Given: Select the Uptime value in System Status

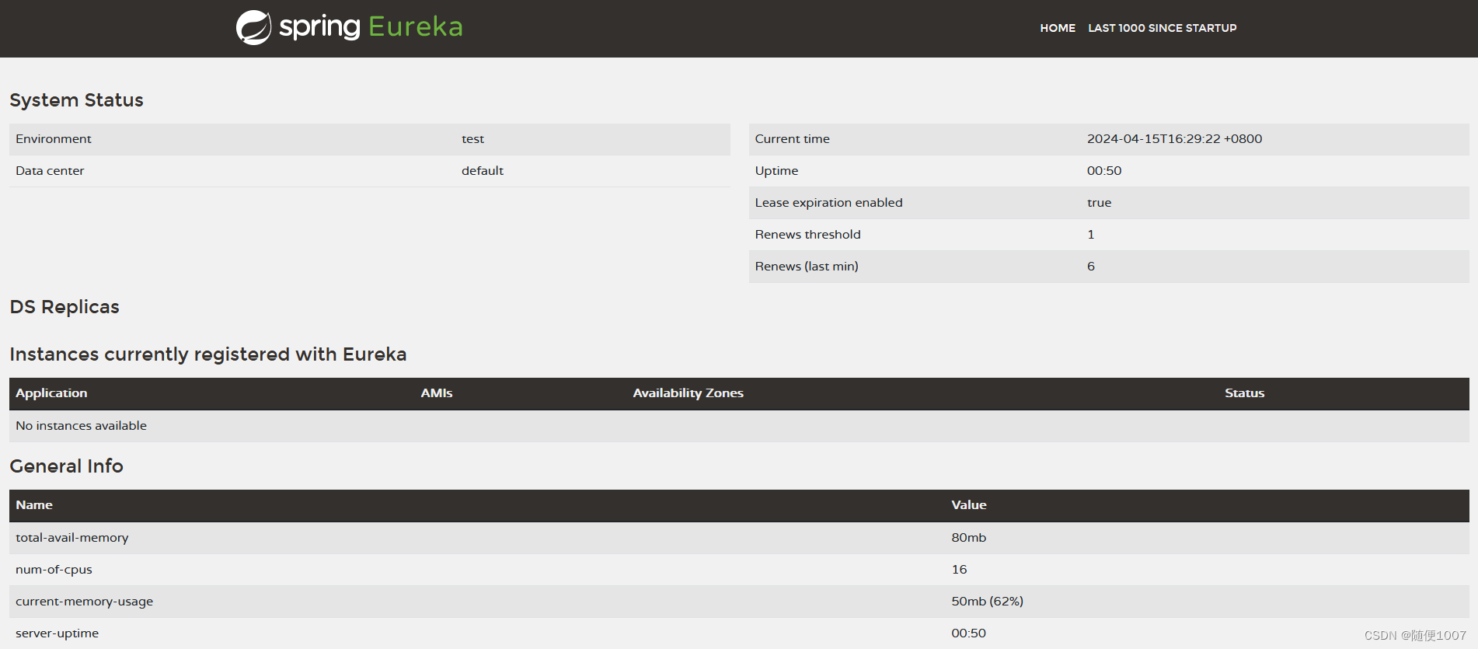Looking at the screenshot, I should (x=1104, y=171).
